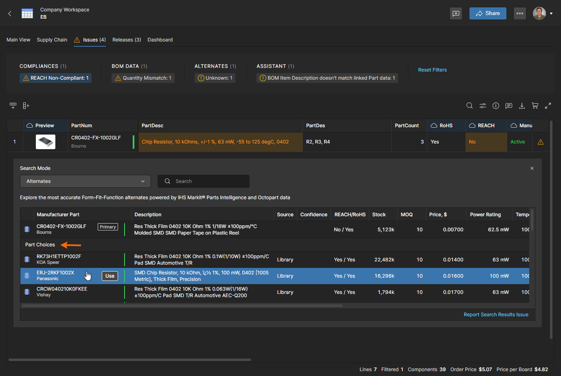Click the information circle icon
The image size is (561, 376).
point(495,106)
